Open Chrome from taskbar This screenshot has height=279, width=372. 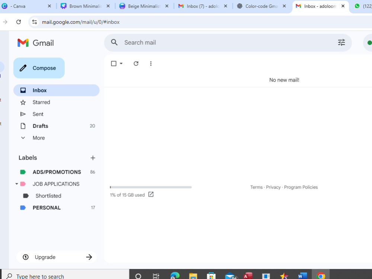click(x=321, y=276)
